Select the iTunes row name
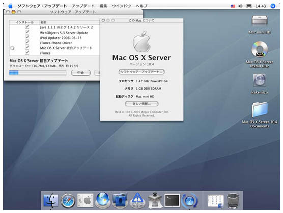Image resolution: width=283 pixels, height=213 pixels. [x=45, y=53]
